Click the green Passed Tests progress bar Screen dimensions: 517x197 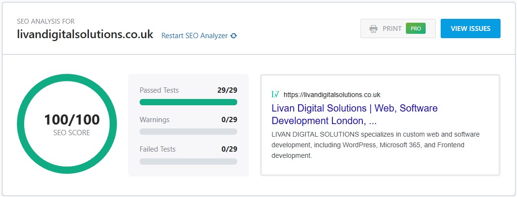(x=188, y=102)
